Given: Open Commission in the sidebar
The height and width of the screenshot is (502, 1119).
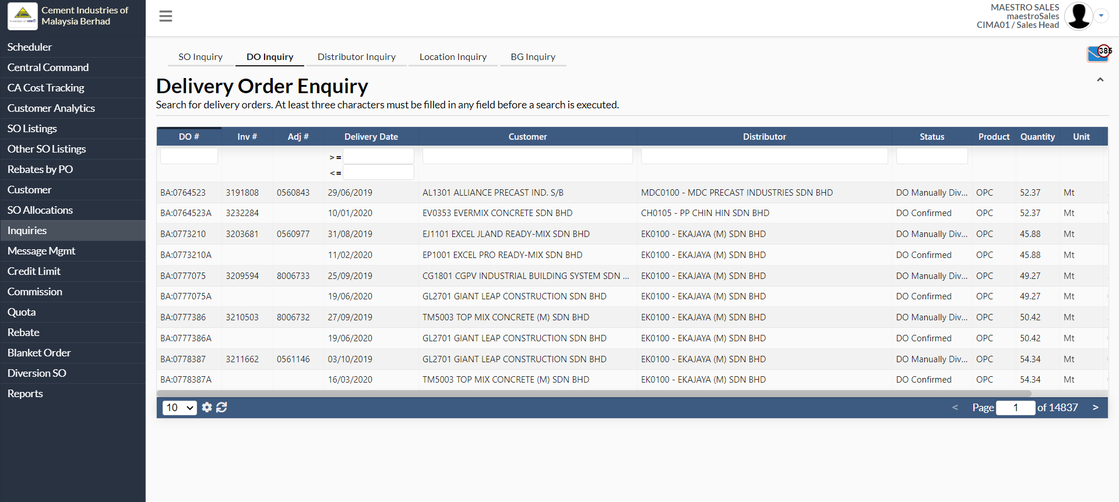Looking at the screenshot, I should point(73,292).
